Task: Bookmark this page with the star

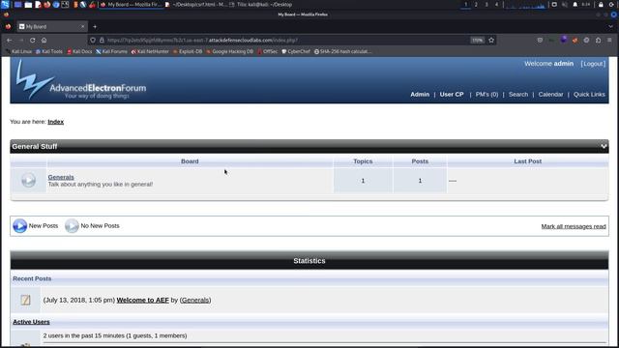Action: point(491,40)
